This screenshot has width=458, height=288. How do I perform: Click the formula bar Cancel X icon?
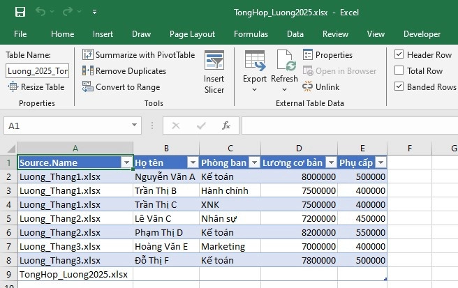click(175, 126)
